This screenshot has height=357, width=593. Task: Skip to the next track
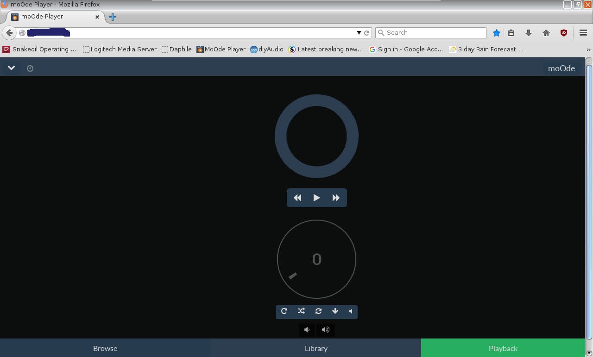[x=336, y=198]
